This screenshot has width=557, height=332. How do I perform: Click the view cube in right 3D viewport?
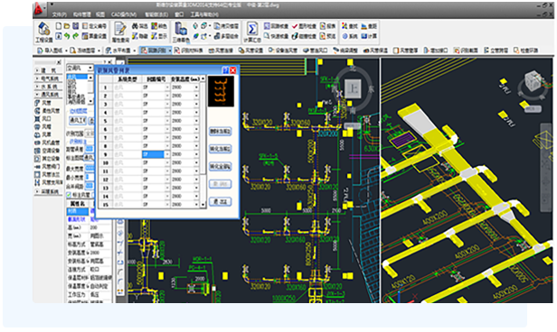pos(532,81)
